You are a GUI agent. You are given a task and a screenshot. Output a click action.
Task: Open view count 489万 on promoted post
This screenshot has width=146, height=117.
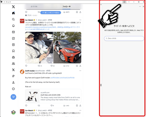point(66,12)
